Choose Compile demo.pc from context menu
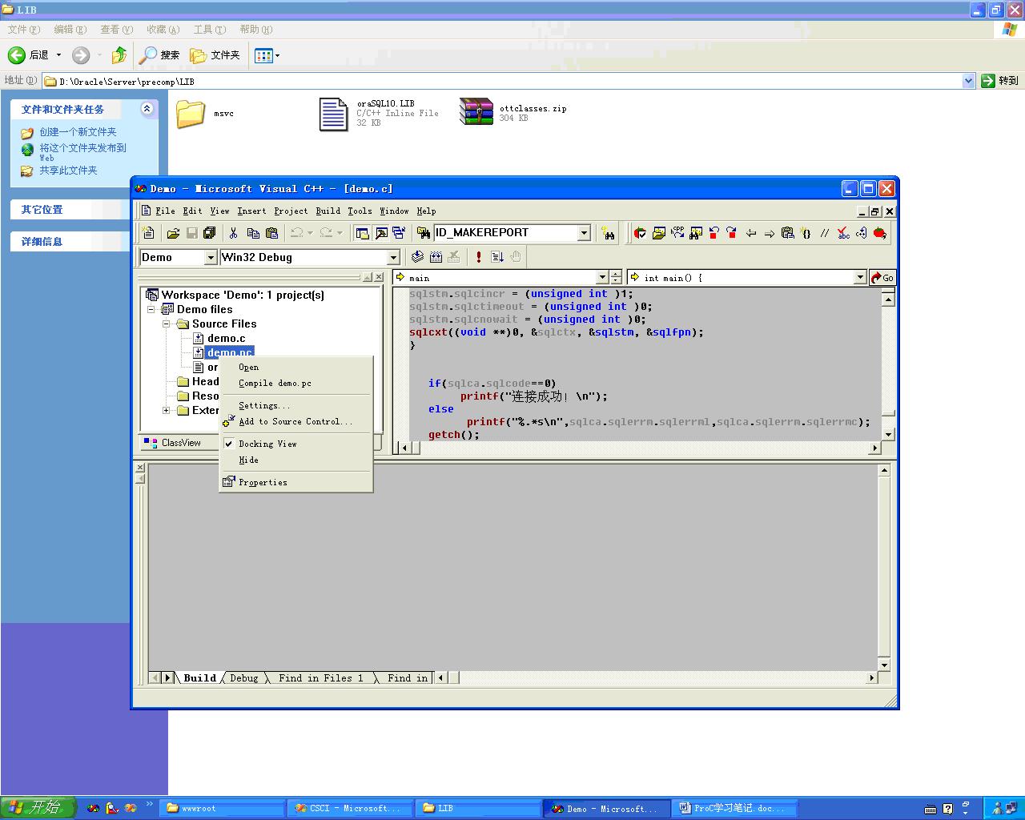Image resolution: width=1025 pixels, height=820 pixels. coord(275,384)
